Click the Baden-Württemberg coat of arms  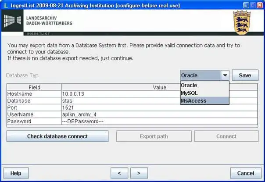242,22
